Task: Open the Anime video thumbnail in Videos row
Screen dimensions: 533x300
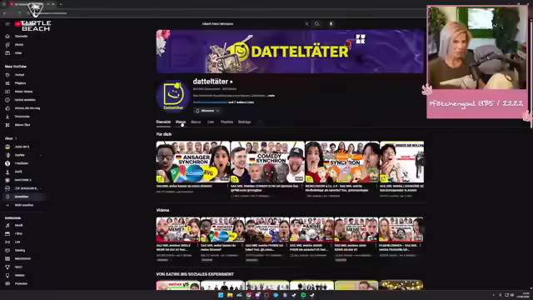Action: coord(311,230)
